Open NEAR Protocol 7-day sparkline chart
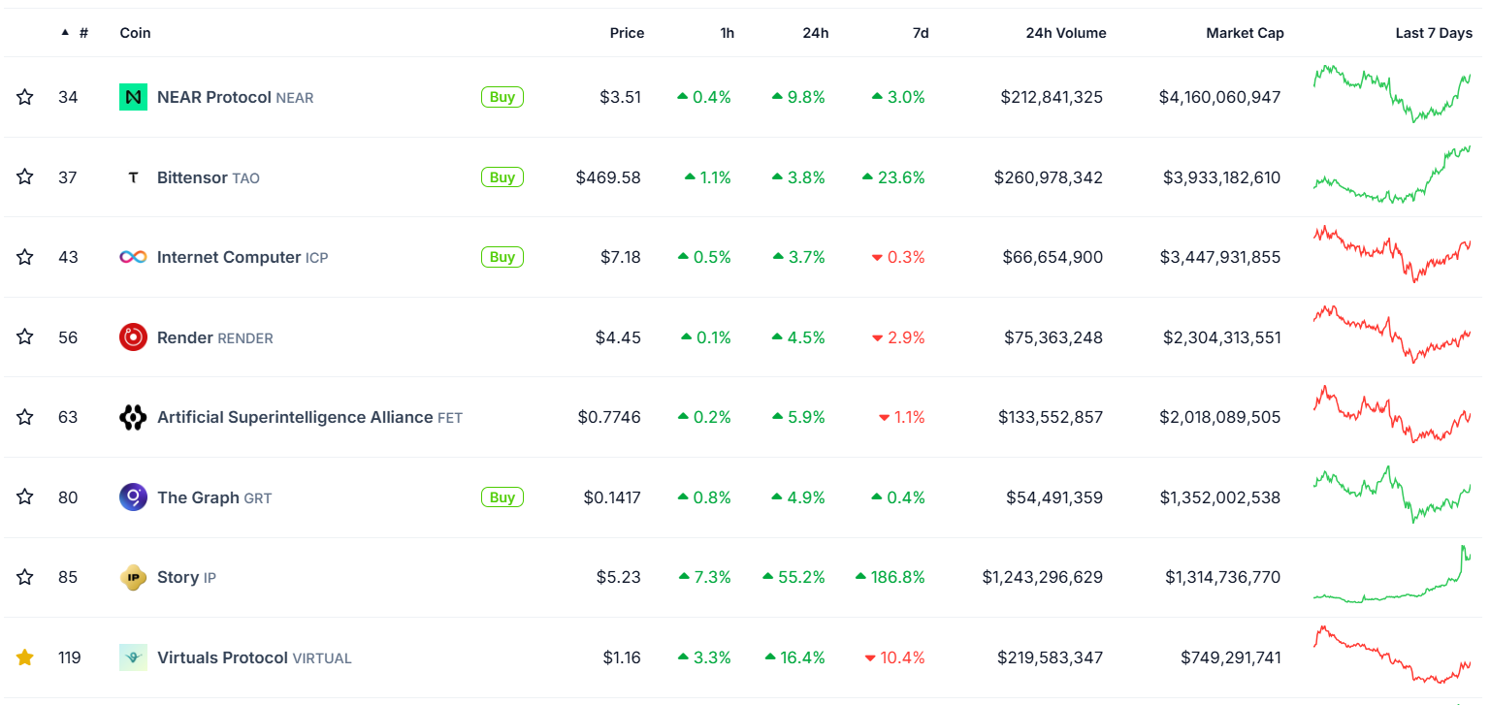1490x705 pixels. coord(1392,94)
